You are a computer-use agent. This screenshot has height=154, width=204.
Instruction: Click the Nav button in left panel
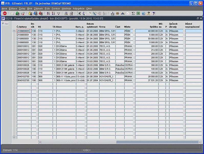[5, 24]
